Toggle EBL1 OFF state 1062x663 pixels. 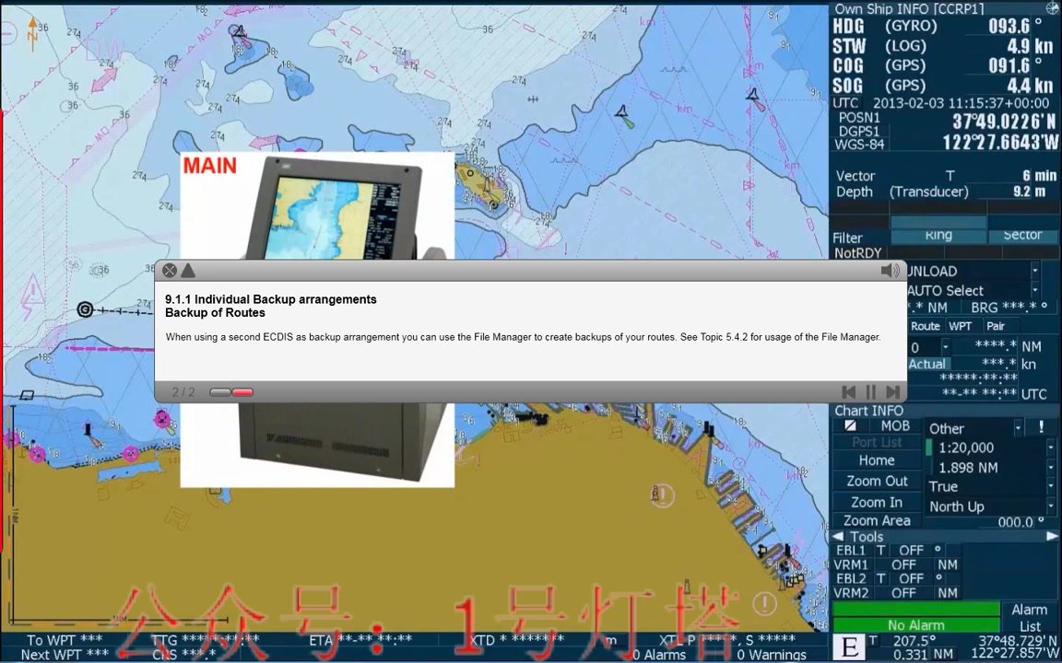pos(911,551)
